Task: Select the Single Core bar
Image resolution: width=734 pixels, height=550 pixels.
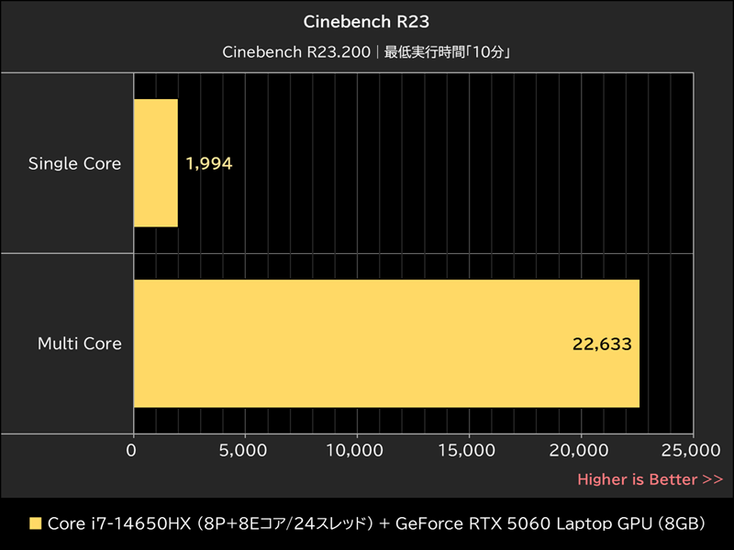Action: (x=156, y=163)
